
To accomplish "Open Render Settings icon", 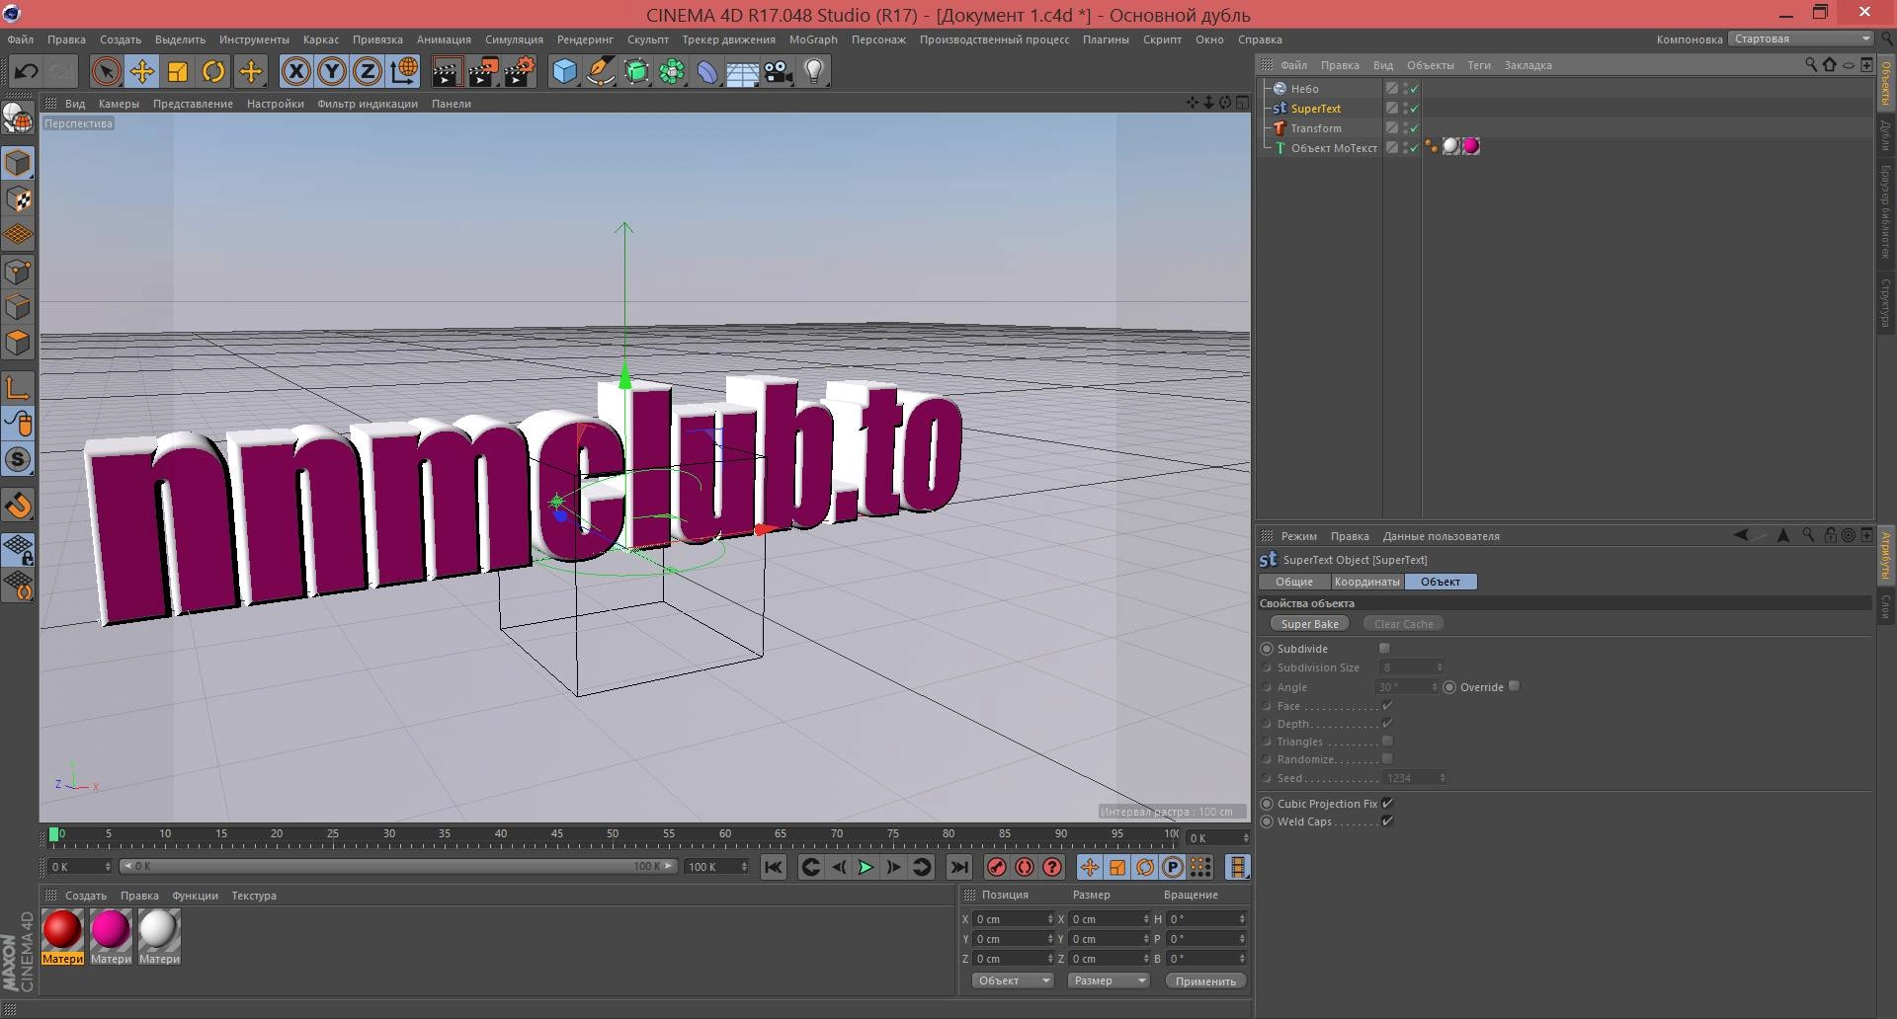I will point(520,71).
